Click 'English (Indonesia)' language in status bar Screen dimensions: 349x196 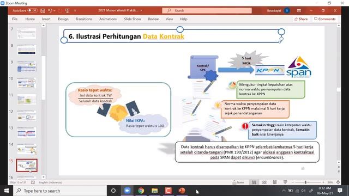[x=51, y=182]
